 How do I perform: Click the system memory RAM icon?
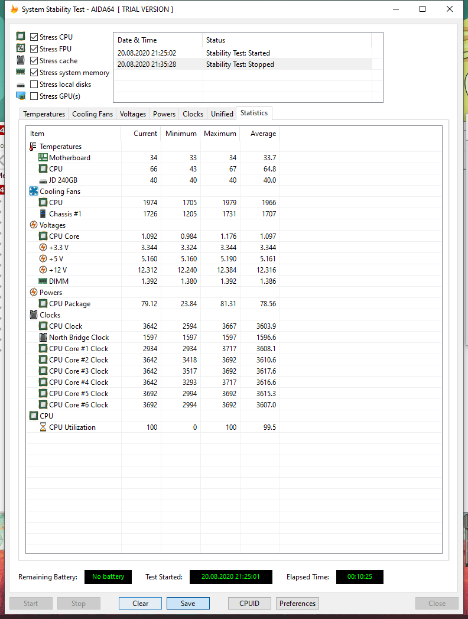(21, 72)
